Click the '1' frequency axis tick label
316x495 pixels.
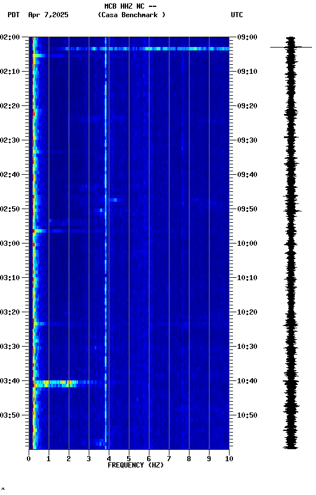(49, 459)
